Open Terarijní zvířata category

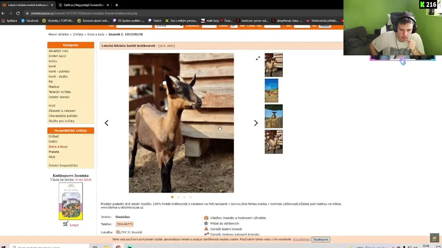click(x=60, y=92)
